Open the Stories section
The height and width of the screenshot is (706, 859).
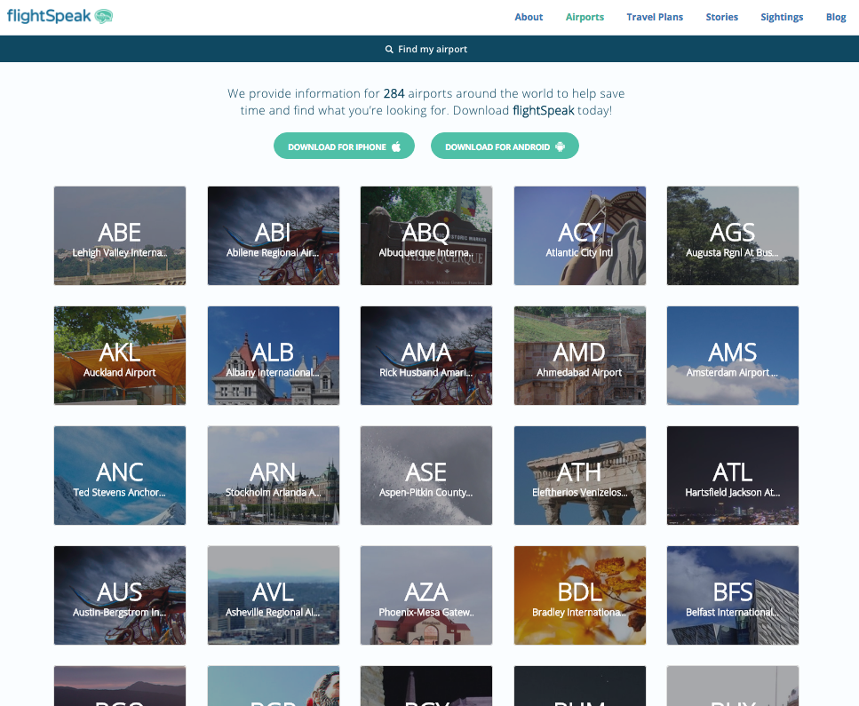[721, 17]
